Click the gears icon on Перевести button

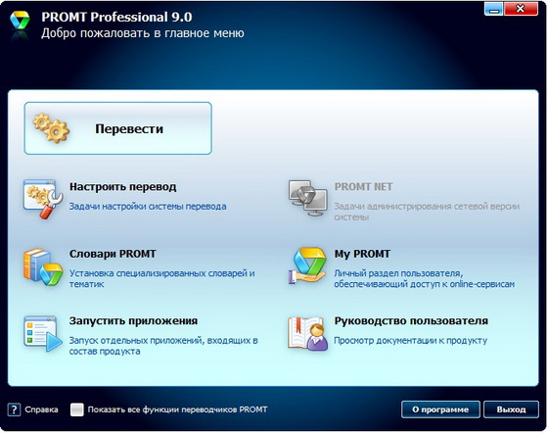click(x=51, y=128)
